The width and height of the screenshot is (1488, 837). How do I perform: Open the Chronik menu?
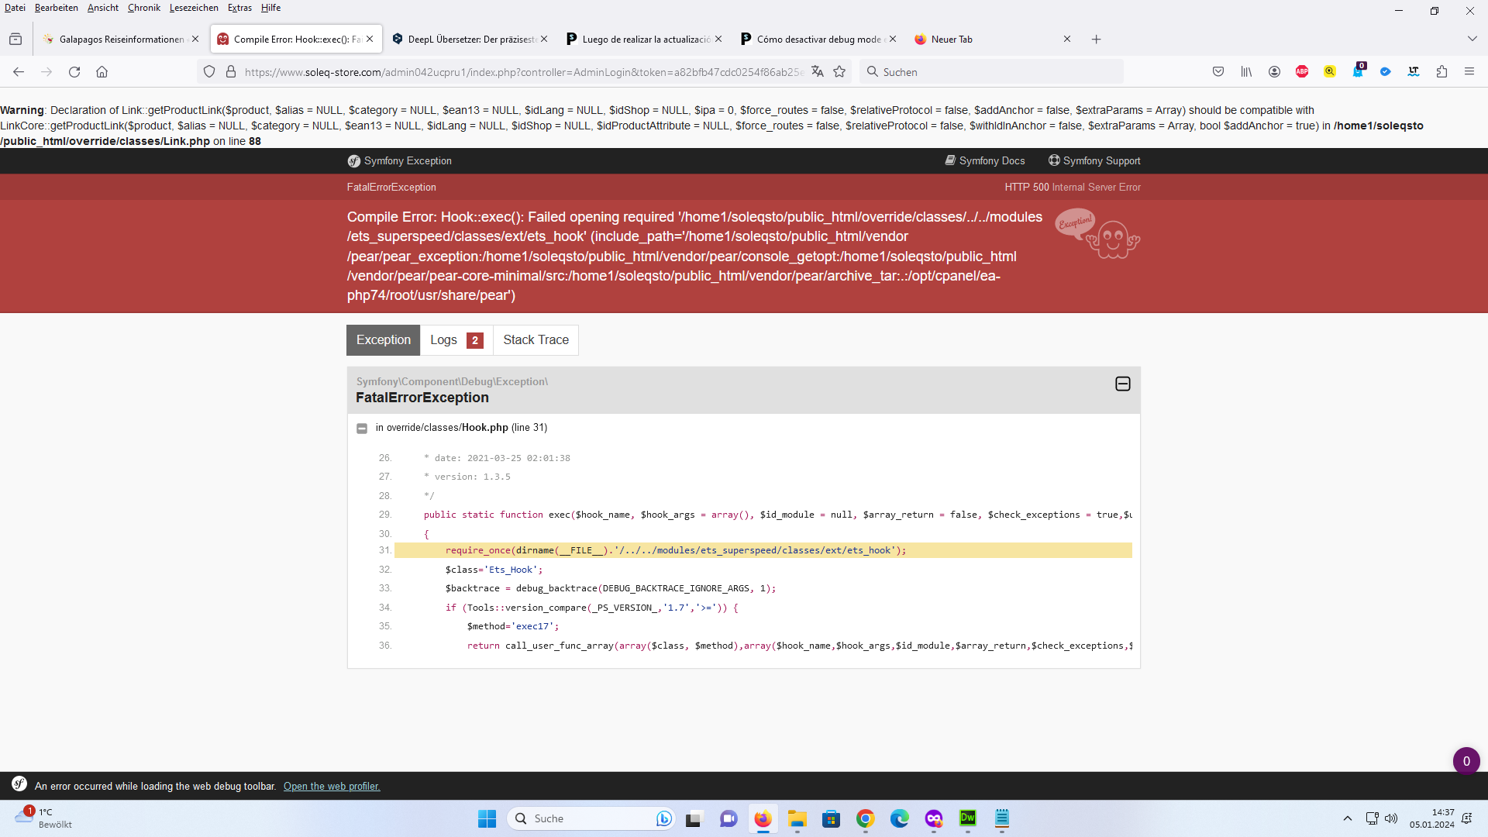(x=143, y=8)
